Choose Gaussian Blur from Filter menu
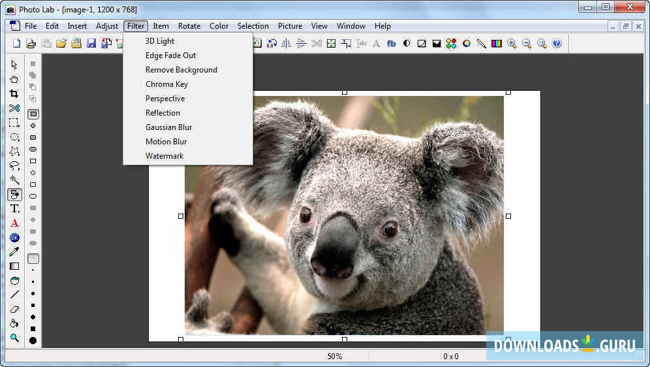650x367 pixels. coord(168,127)
